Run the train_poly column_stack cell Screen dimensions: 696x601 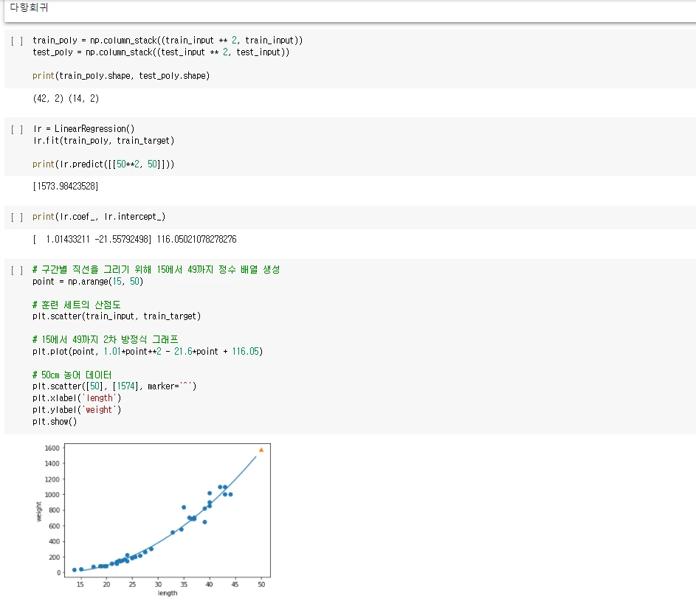tap(17, 41)
